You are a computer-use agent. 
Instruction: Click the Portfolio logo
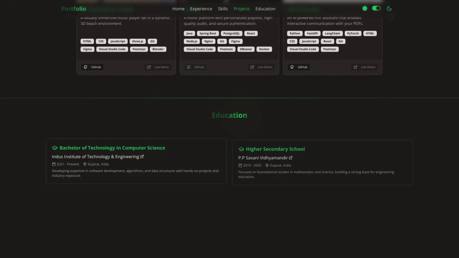(x=73, y=9)
